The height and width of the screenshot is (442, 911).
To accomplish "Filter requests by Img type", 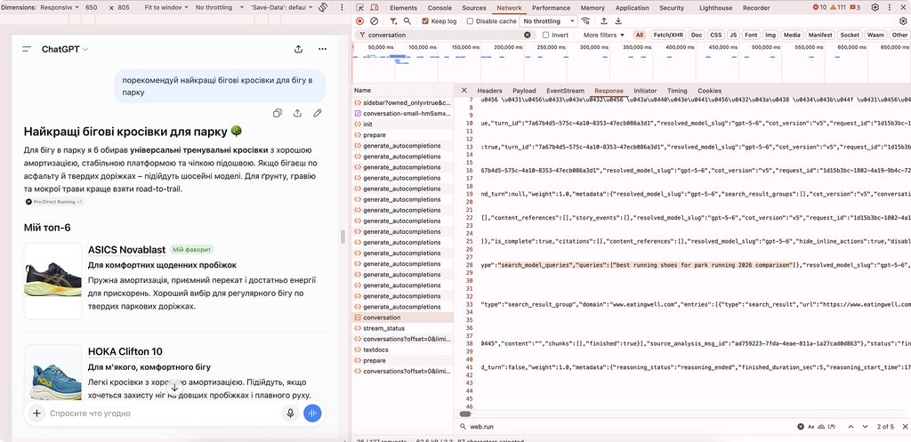I will [770, 35].
